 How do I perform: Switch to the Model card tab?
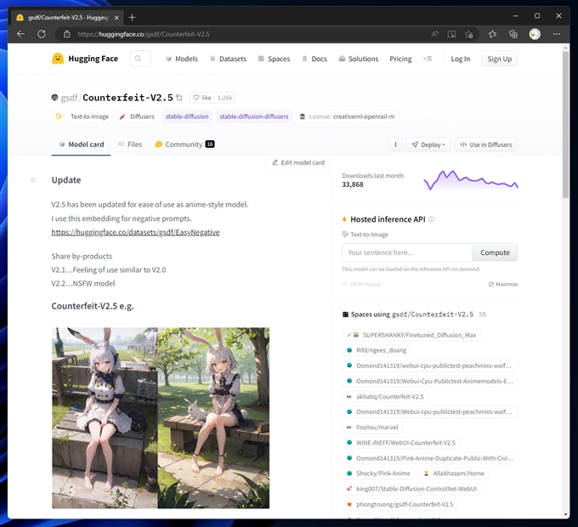point(81,144)
